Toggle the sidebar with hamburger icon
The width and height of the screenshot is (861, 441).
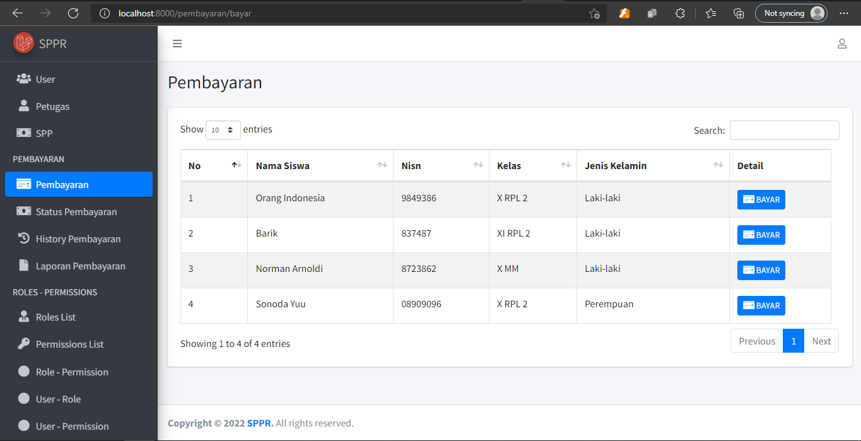[x=177, y=44]
